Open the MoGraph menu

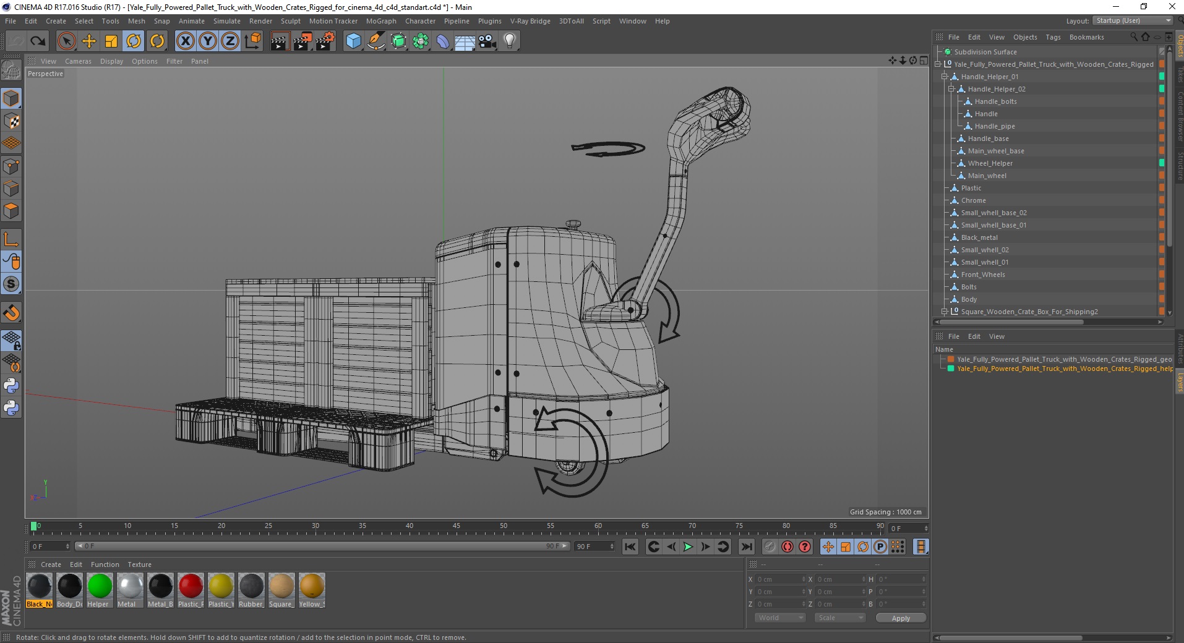coord(381,21)
